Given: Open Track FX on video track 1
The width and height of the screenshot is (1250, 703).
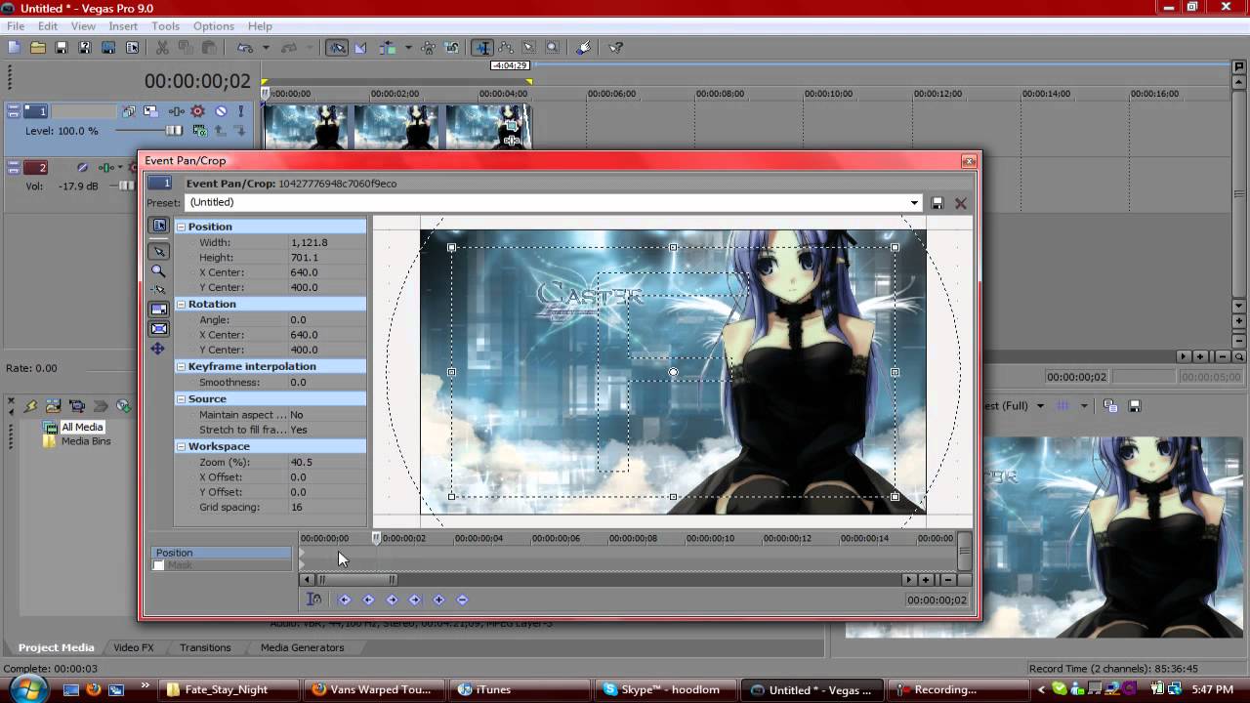Looking at the screenshot, I should click(x=176, y=111).
